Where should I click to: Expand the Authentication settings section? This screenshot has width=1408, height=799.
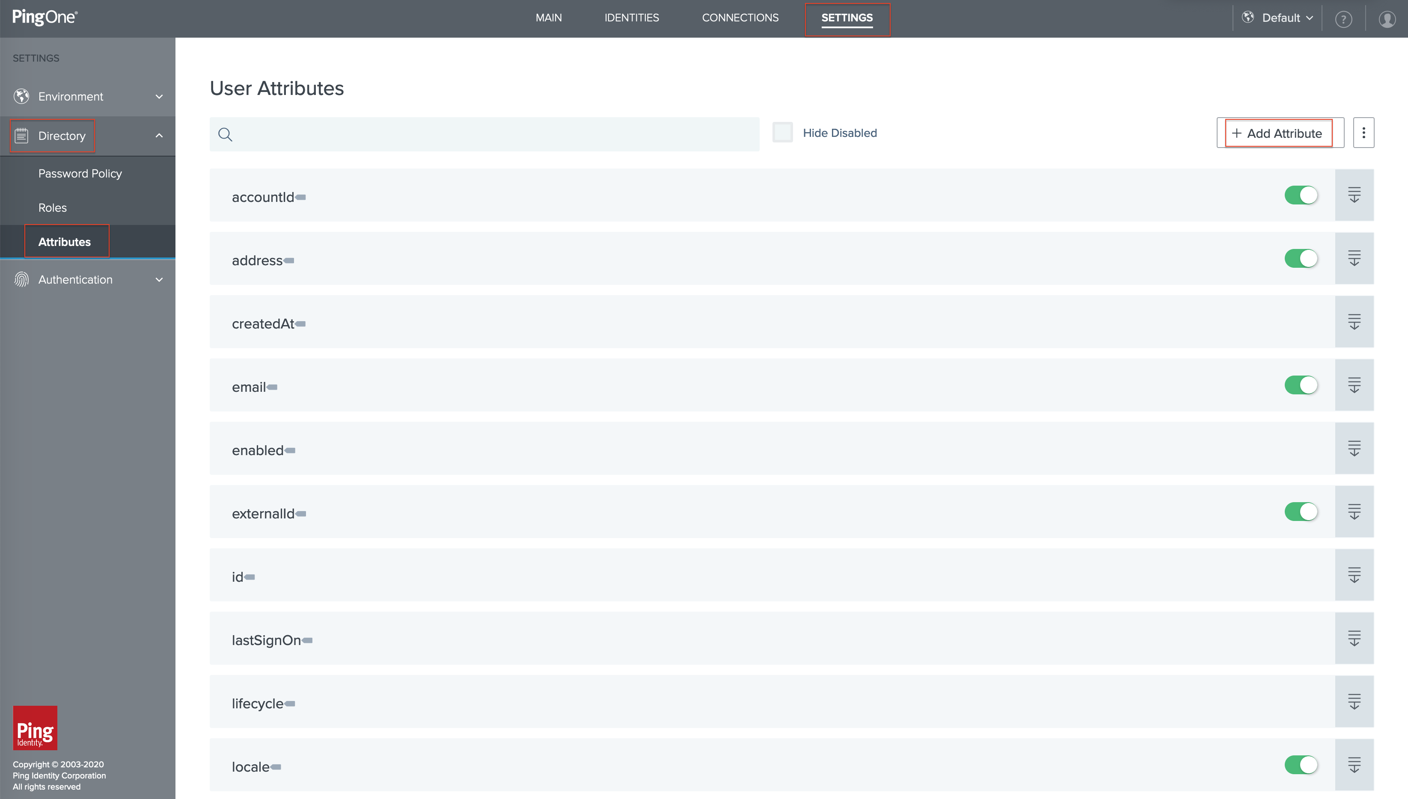pos(87,279)
